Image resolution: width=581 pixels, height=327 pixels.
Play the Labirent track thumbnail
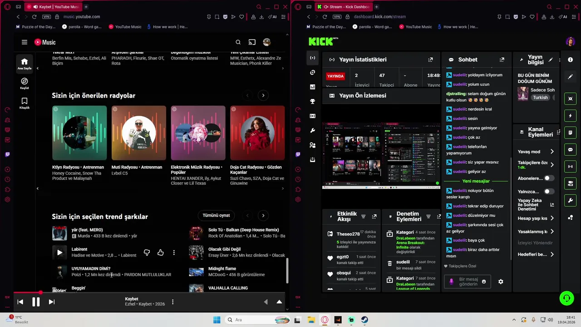(59, 253)
